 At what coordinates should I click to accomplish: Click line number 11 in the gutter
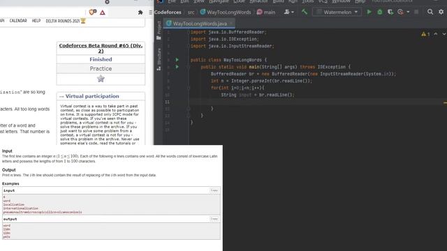pos(168,102)
